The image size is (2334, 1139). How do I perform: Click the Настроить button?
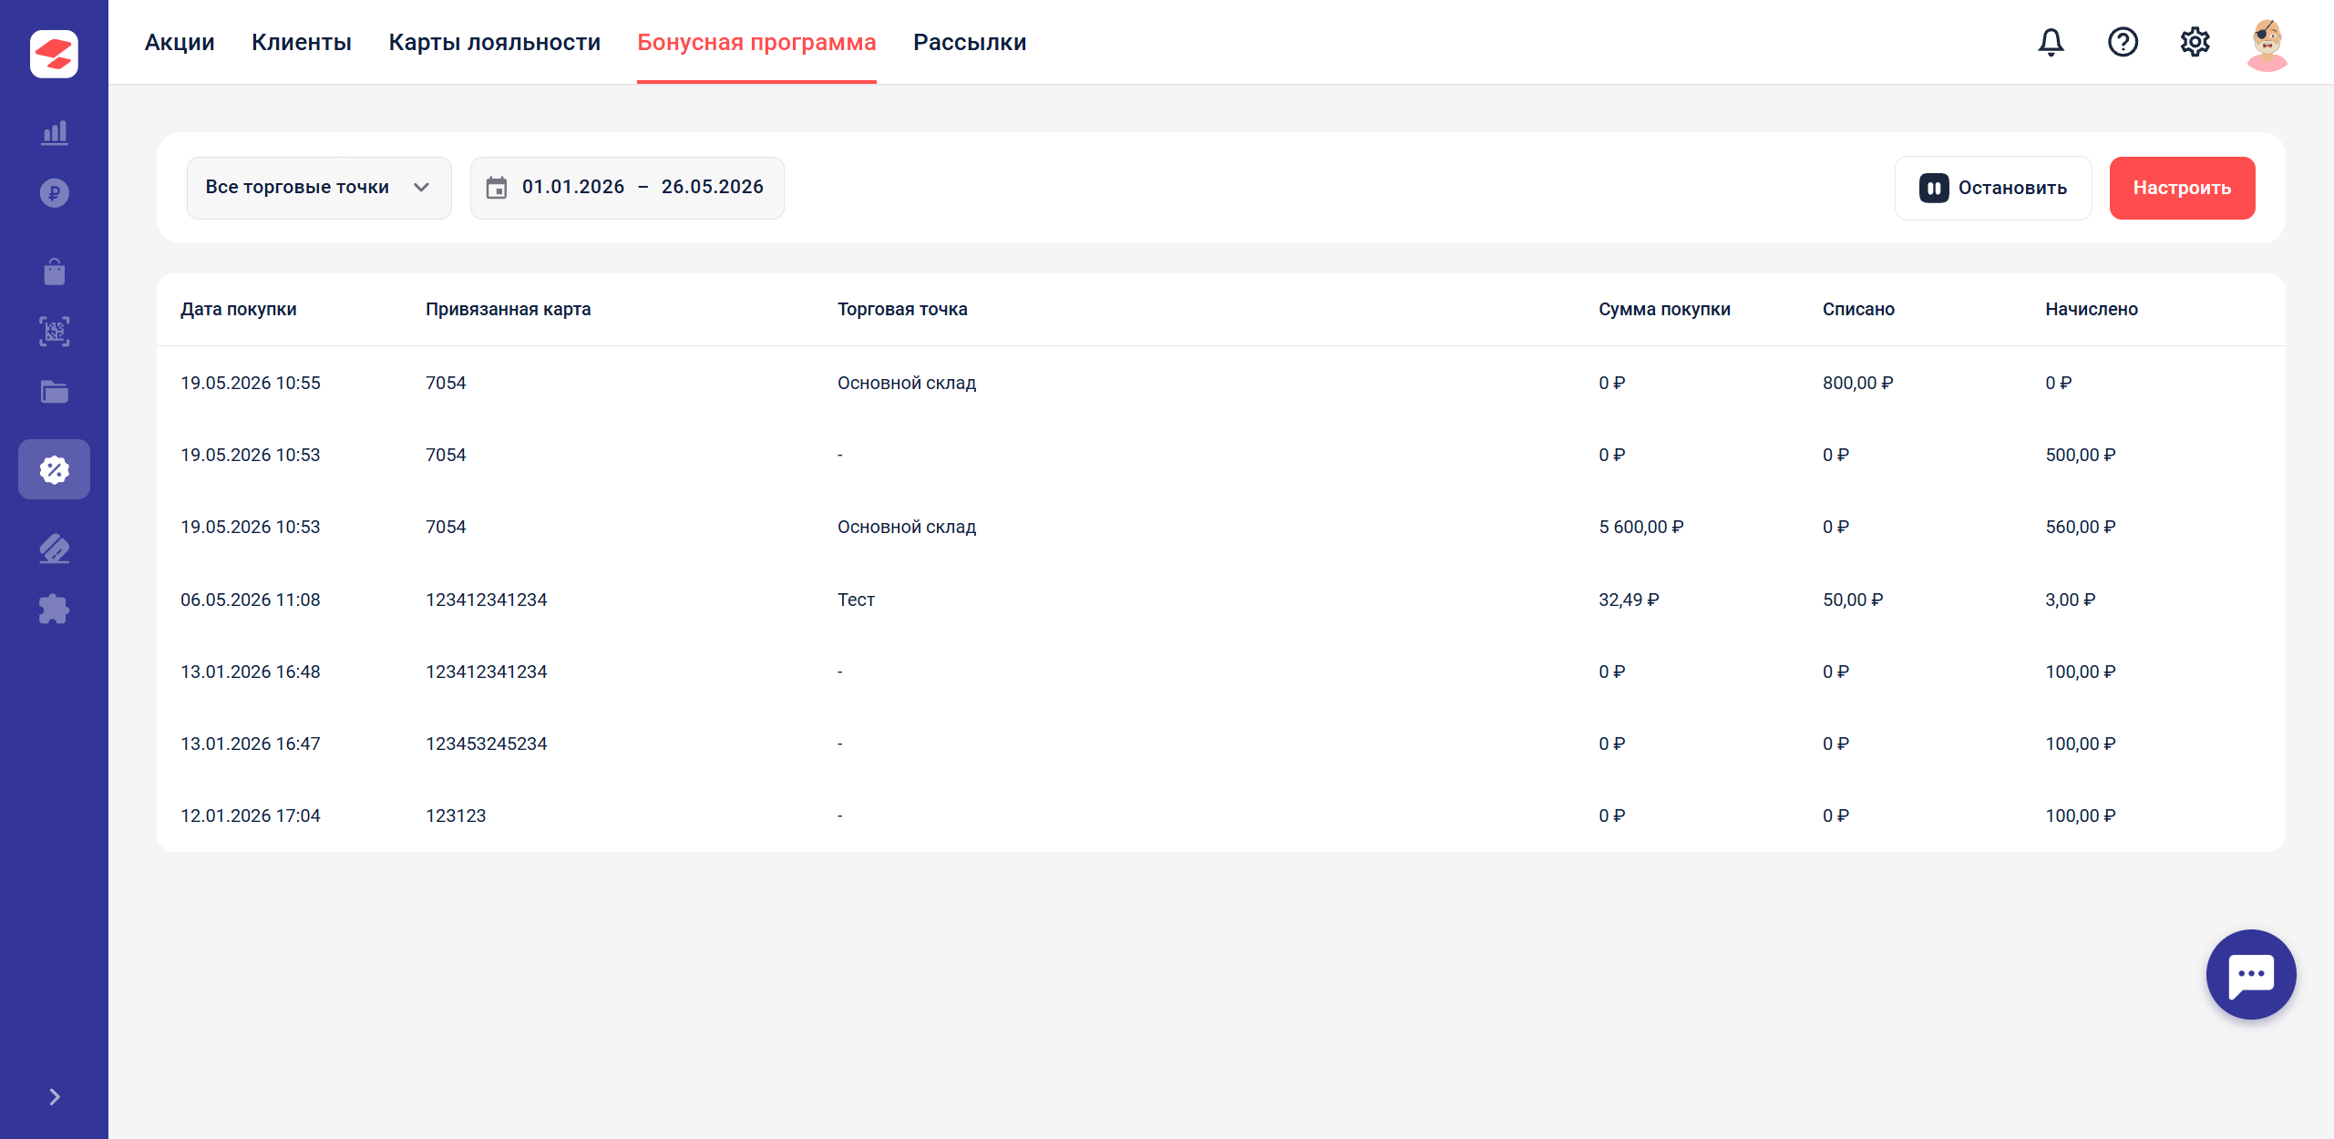click(2182, 188)
